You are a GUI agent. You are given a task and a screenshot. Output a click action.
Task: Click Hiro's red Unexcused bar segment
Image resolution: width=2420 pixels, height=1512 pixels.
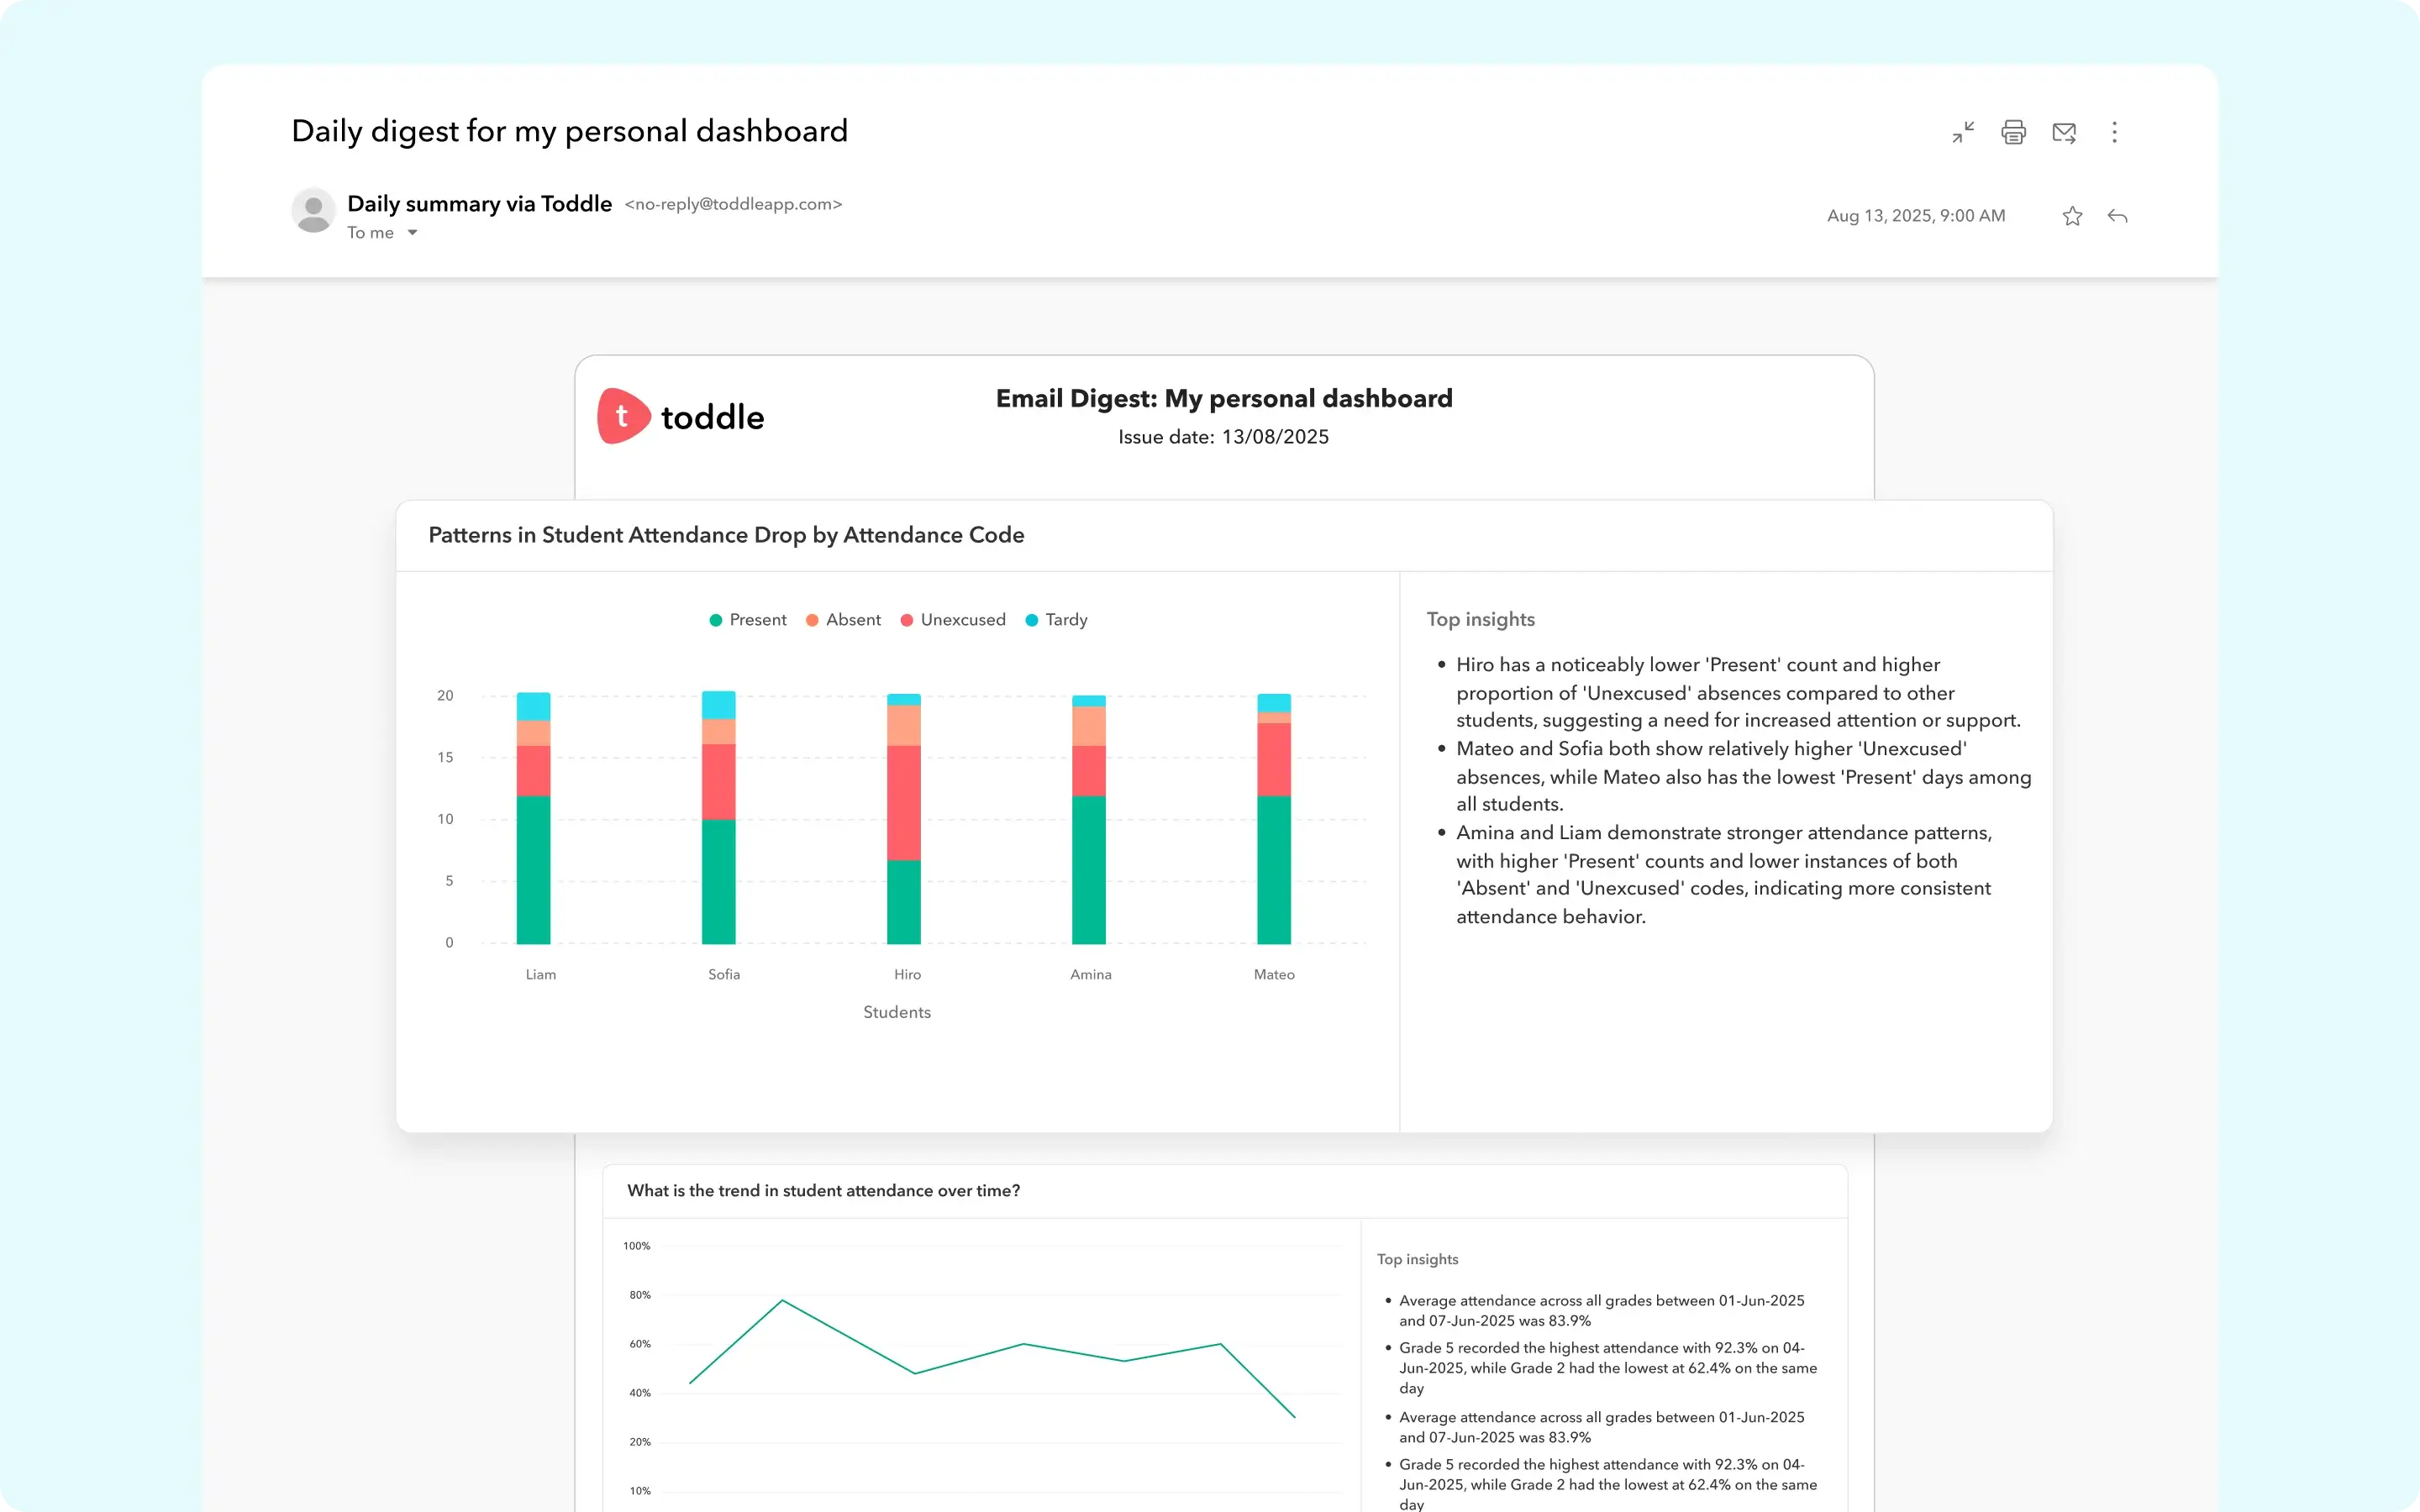904,803
